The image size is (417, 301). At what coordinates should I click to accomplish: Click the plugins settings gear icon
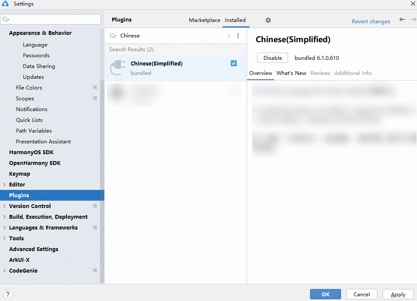[268, 20]
